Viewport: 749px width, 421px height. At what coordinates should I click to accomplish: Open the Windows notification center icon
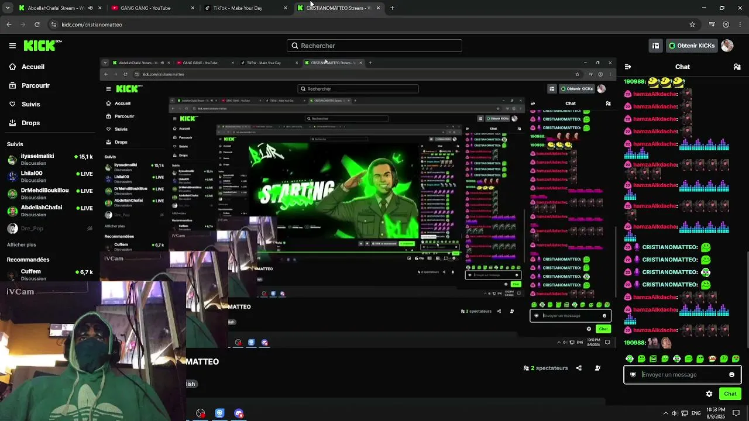[736, 413]
